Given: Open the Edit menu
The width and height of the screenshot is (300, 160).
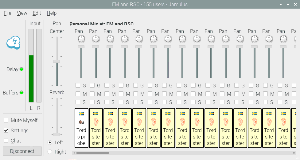Looking at the screenshot, I should 37,13.
